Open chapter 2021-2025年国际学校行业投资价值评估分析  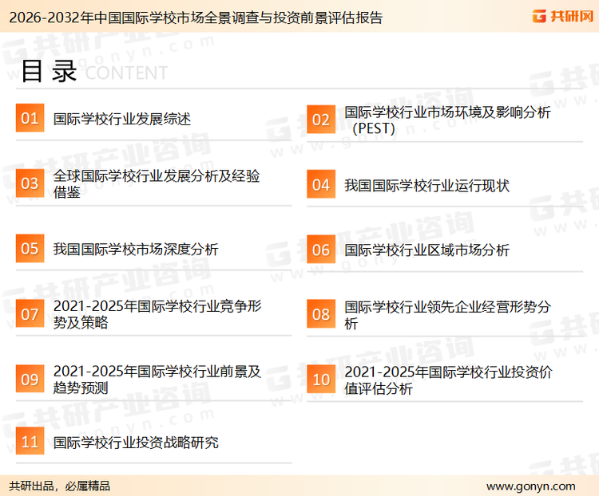pyautogui.click(x=448, y=380)
